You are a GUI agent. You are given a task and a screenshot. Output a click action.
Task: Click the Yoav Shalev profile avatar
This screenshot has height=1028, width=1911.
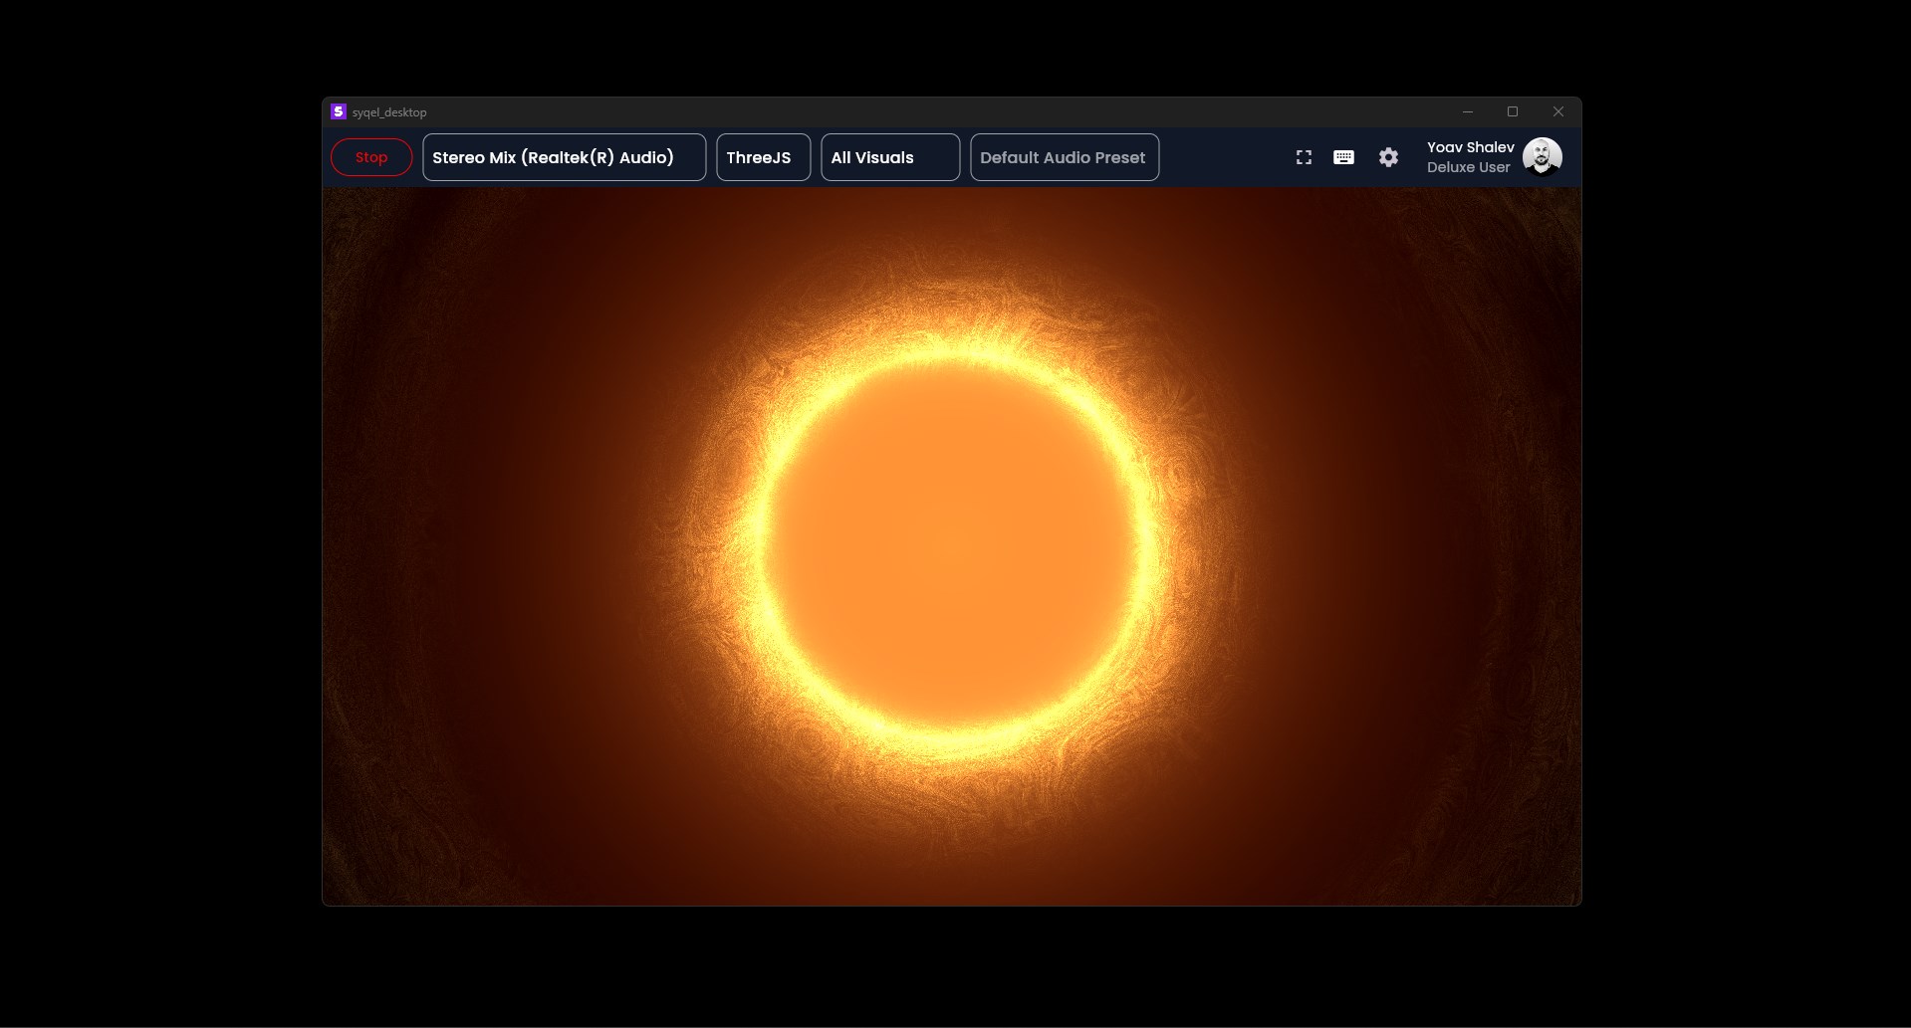(1542, 156)
